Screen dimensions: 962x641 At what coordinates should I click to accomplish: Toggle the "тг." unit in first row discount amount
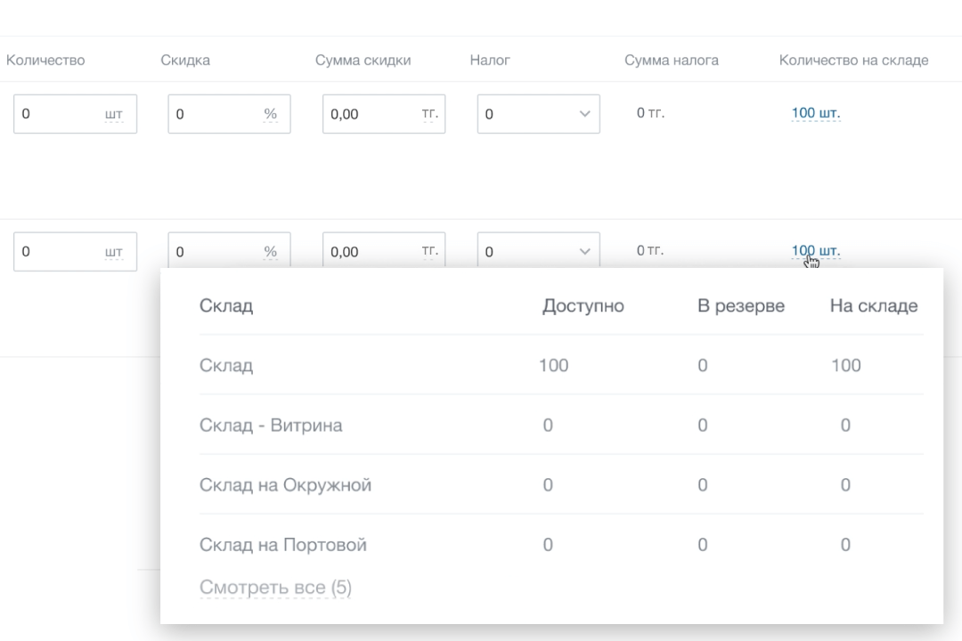[x=429, y=114]
